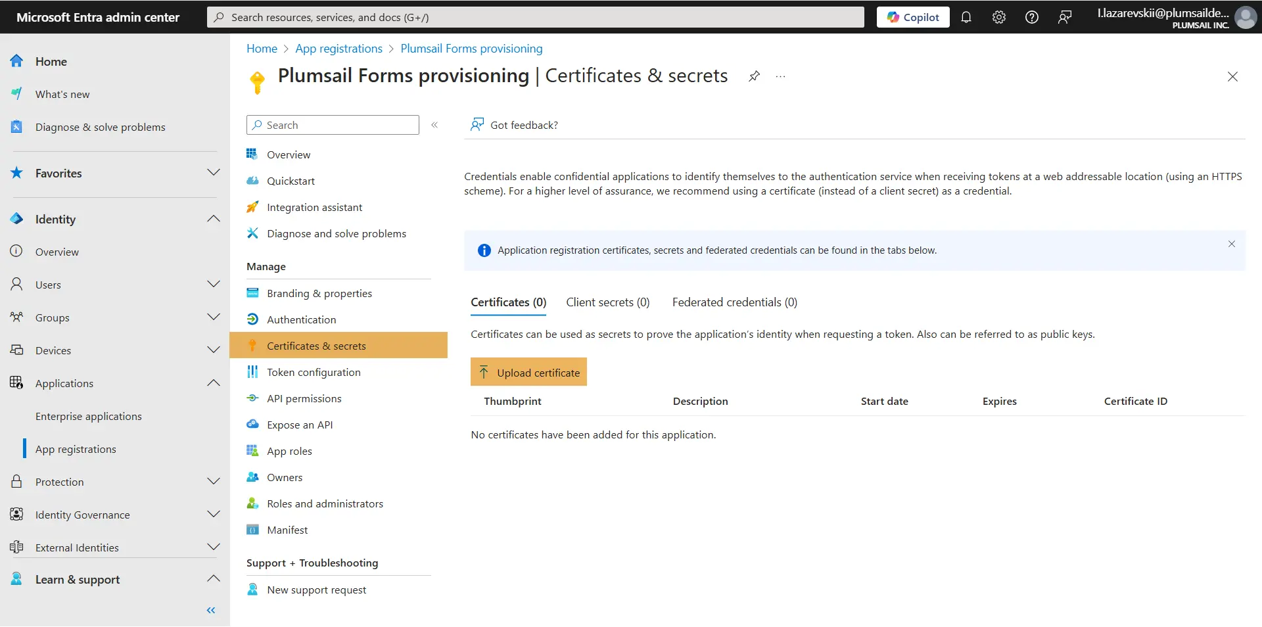Pin the Certificates & secrets blade
The width and height of the screenshot is (1262, 627).
tap(754, 76)
